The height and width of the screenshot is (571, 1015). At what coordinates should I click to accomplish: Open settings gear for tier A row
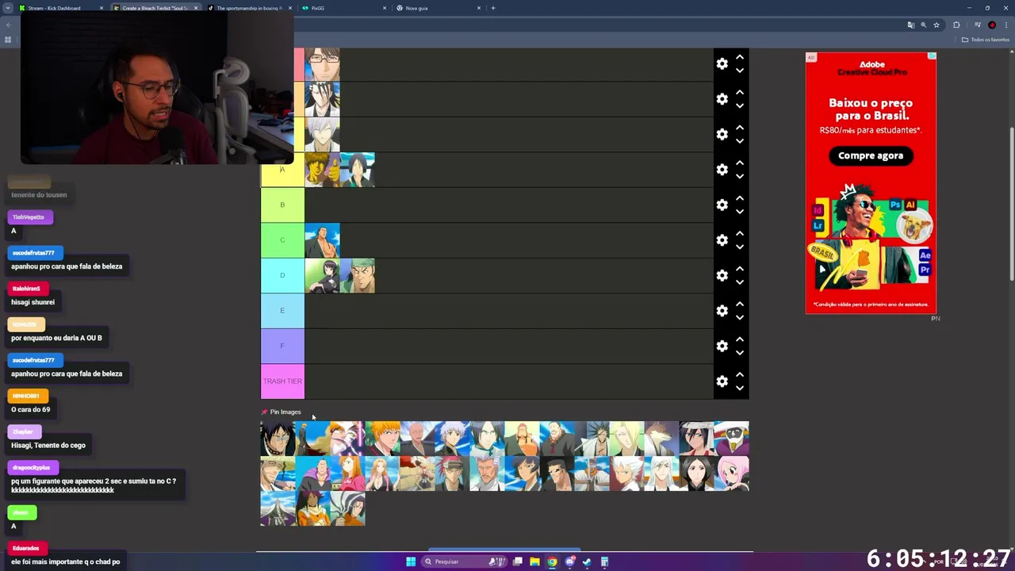pyautogui.click(x=722, y=170)
